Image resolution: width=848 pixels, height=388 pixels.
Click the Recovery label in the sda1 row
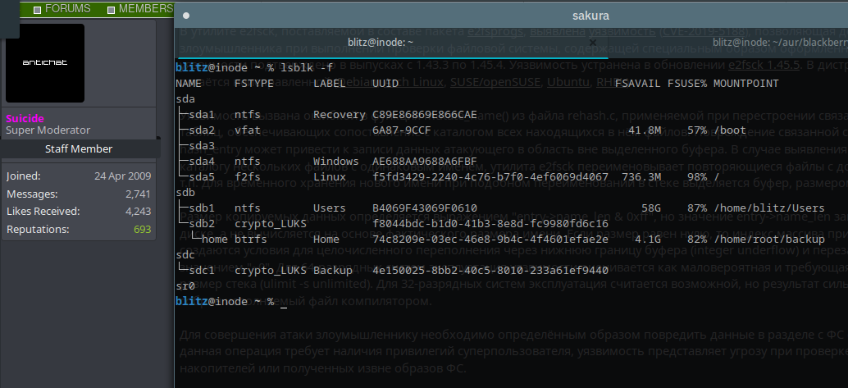point(339,115)
